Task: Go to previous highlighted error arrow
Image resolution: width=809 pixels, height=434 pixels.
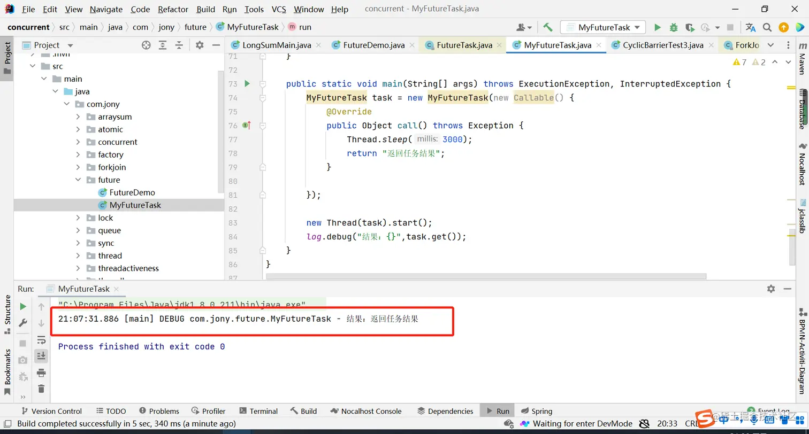Action: [x=775, y=62]
